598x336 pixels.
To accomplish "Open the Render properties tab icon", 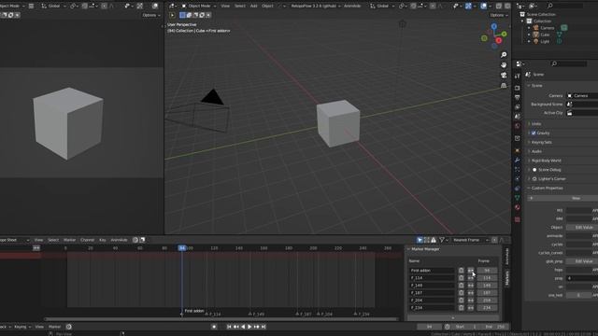I will (517, 88).
